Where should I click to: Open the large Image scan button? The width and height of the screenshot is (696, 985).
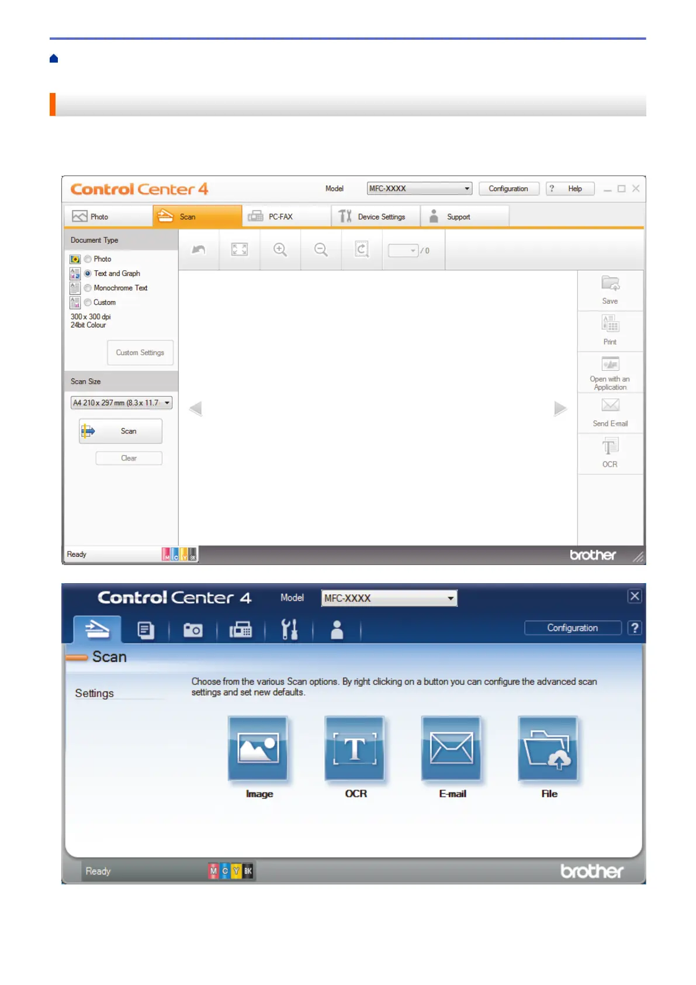tap(258, 749)
